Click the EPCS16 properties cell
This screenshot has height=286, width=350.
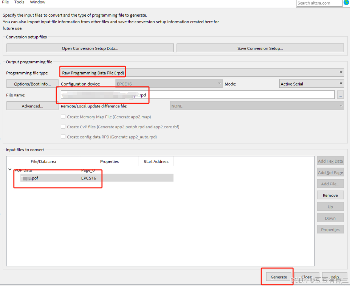[88, 178]
